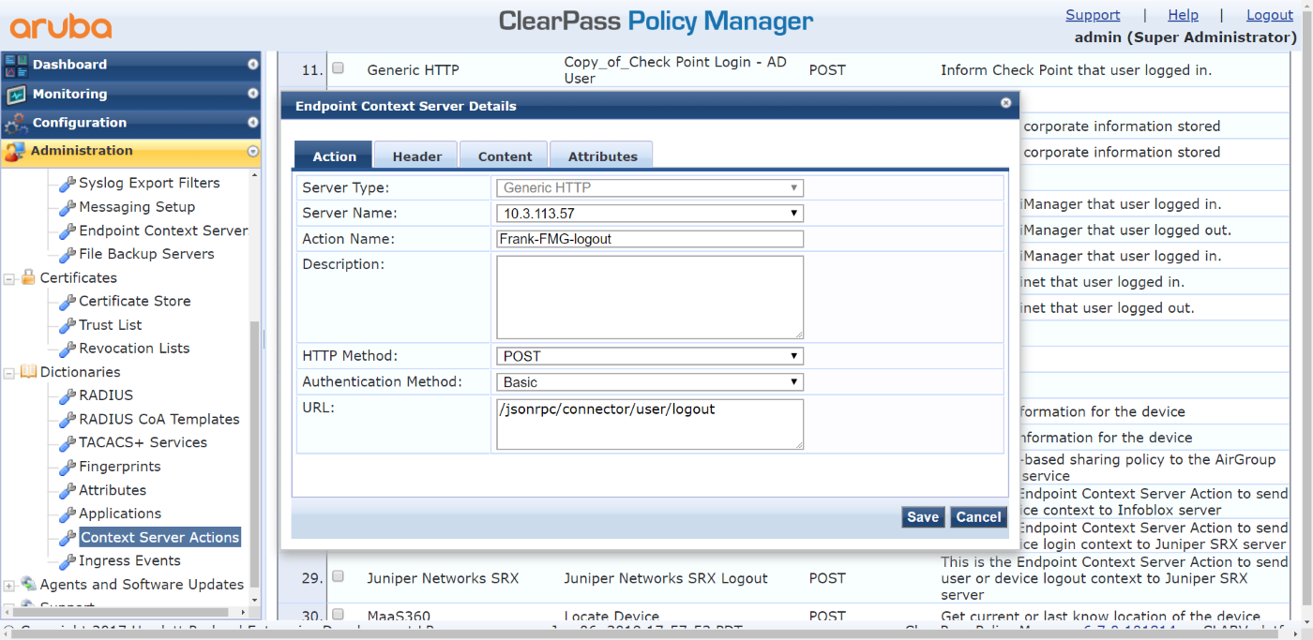1313x640 pixels.
Task: Click Agents and Software Updates icon
Action: click(28, 585)
